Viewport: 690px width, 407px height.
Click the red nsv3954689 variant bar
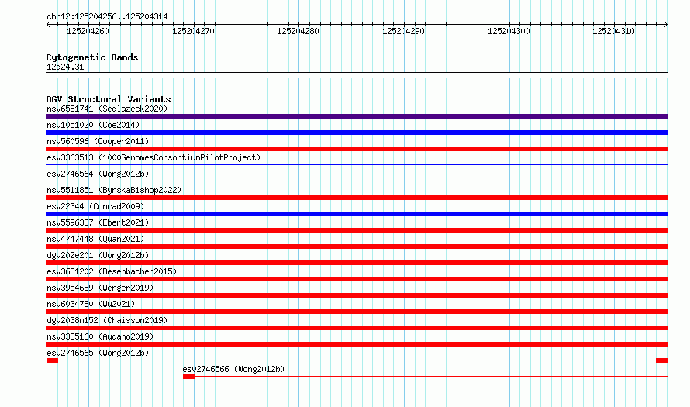coord(357,295)
